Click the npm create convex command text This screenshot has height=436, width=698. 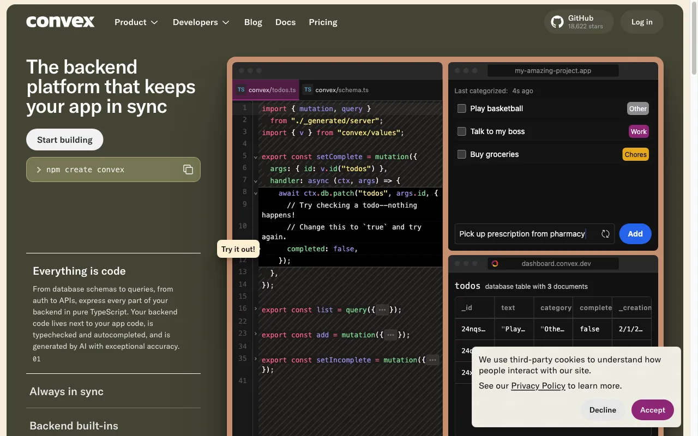point(86,169)
